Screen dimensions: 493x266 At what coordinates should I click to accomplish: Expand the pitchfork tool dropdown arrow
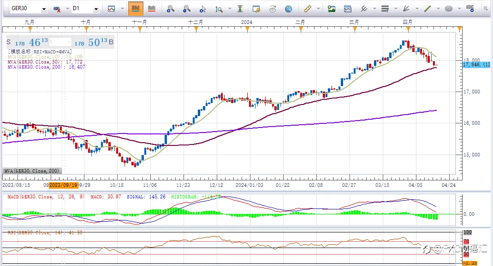(374, 9)
